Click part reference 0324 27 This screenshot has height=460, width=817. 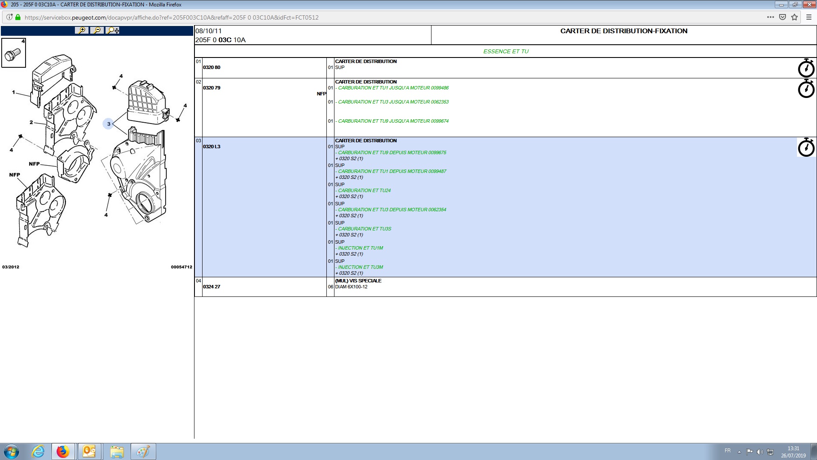tap(211, 287)
